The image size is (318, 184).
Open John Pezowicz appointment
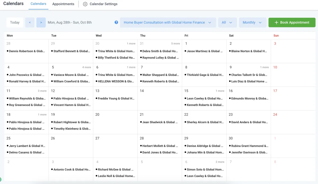click(26, 75)
